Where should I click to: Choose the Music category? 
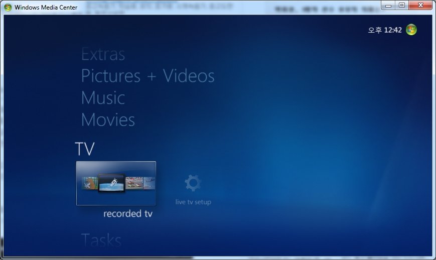tap(103, 98)
